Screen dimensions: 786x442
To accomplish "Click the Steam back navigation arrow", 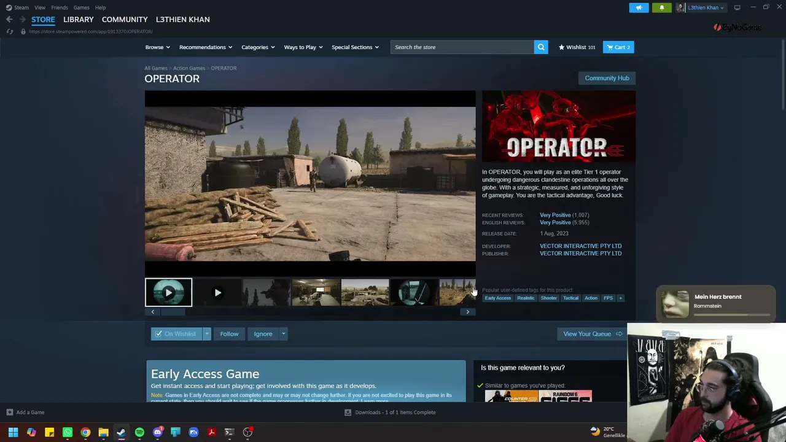I will [x=9, y=20].
